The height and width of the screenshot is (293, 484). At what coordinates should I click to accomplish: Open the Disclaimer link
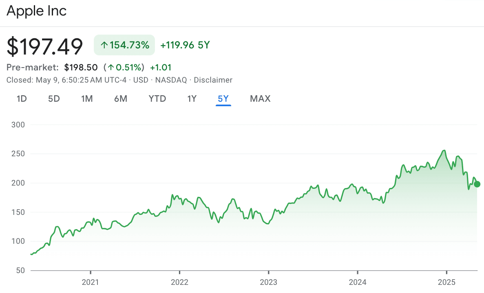(213, 80)
